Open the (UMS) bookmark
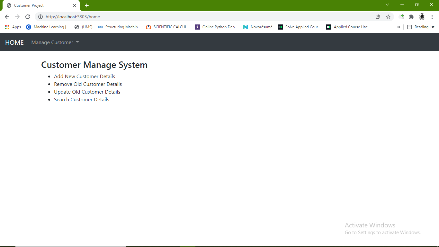 (x=83, y=27)
